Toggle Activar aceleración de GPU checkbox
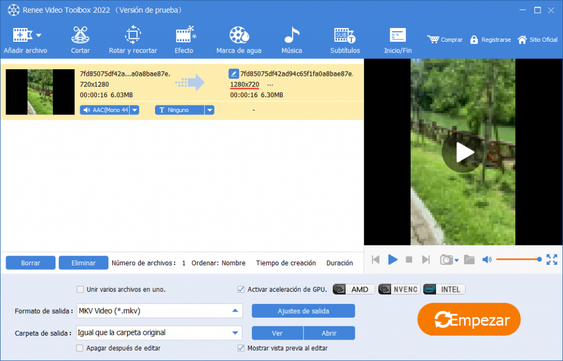The width and height of the screenshot is (563, 361). click(x=241, y=290)
